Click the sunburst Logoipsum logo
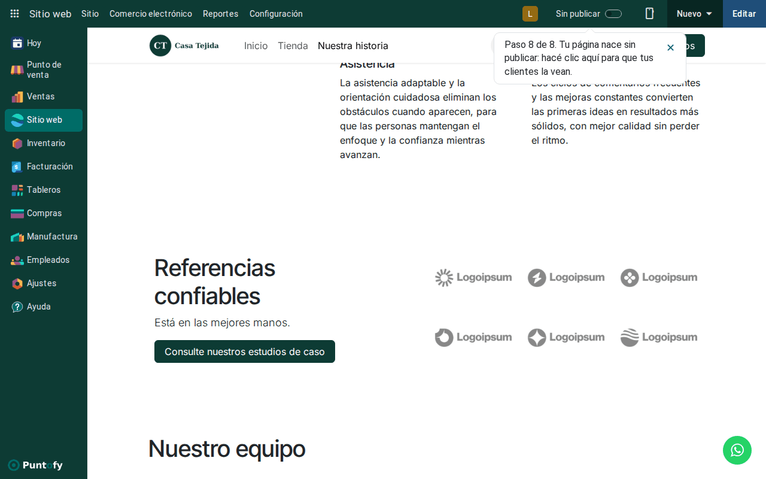The image size is (766, 479). pyautogui.click(x=473, y=278)
